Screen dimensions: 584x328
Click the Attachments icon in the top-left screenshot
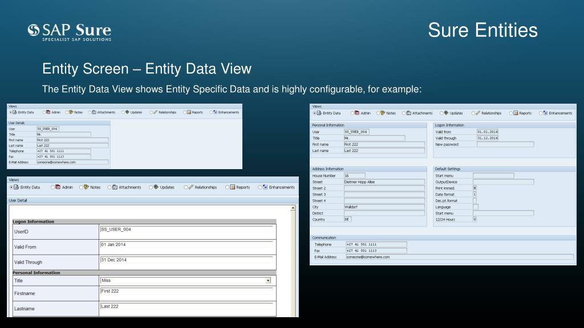click(94, 112)
